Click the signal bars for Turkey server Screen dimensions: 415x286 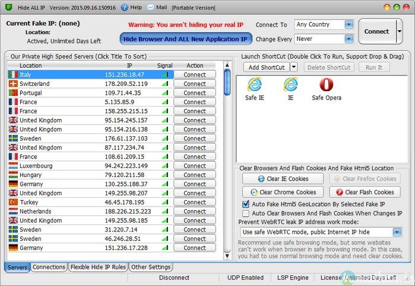tap(165, 203)
